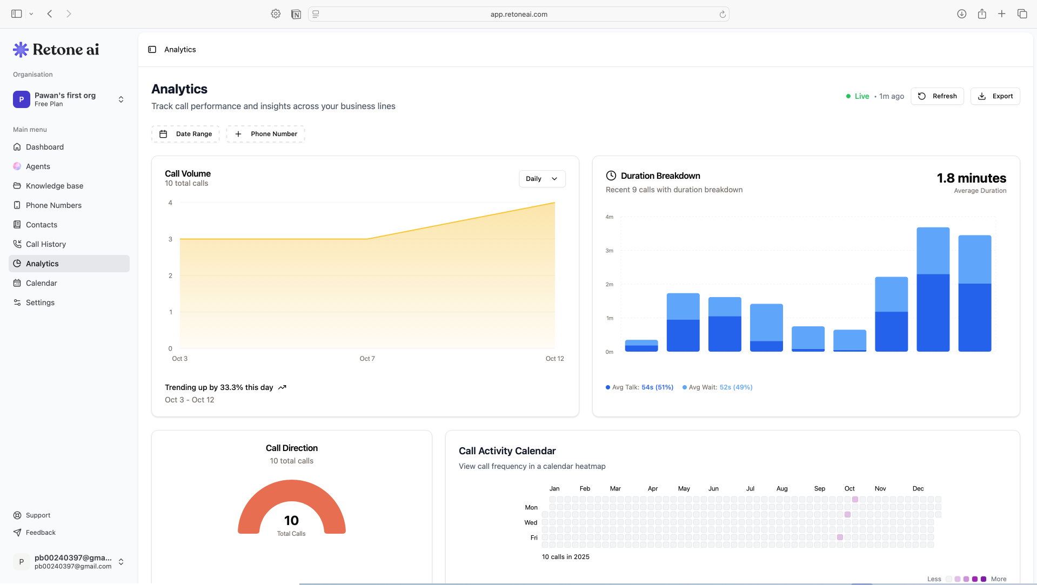Open the Dashboard from the sidebar

pyautogui.click(x=45, y=146)
